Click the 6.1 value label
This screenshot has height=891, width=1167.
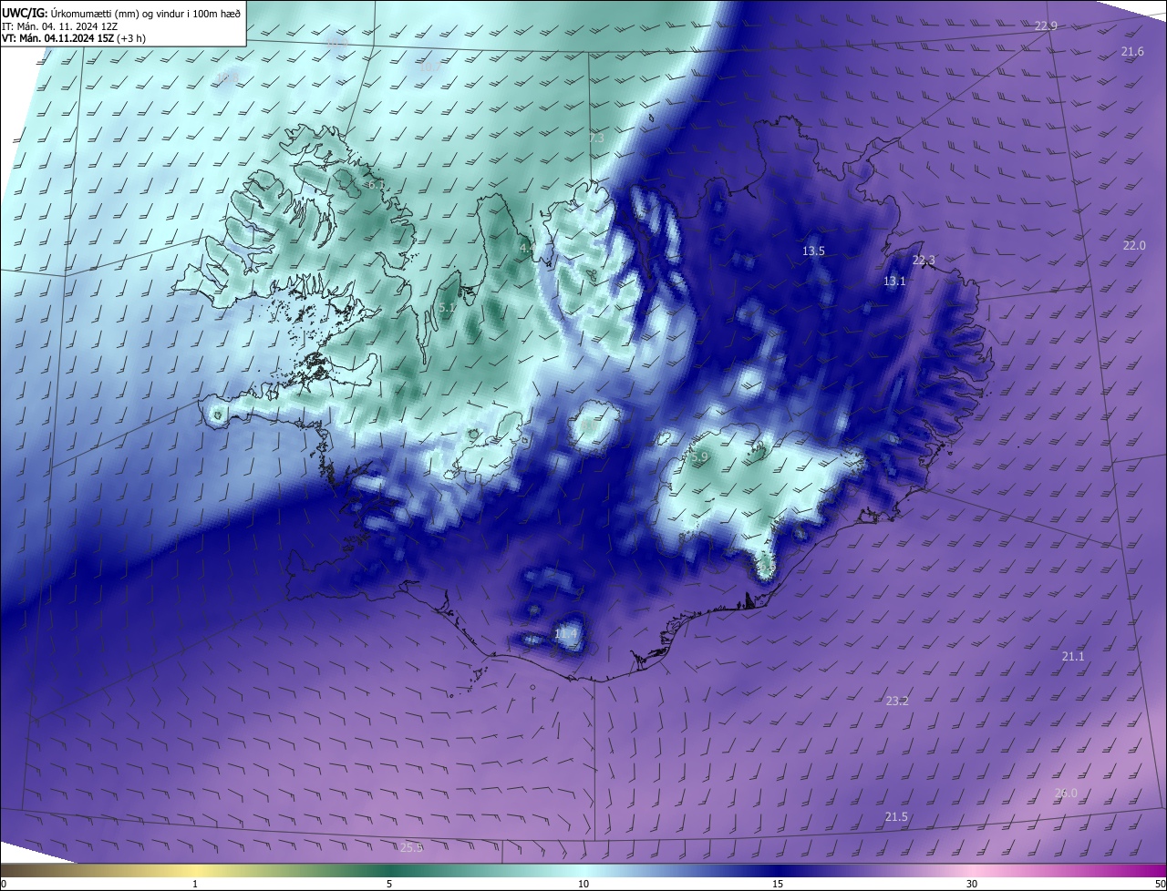(x=375, y=185)
